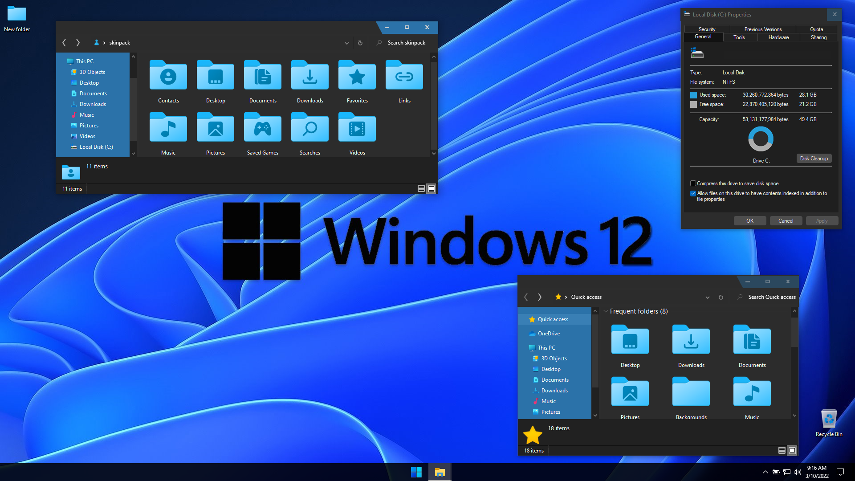Open the network icon in system tray

tap(787, 472)
